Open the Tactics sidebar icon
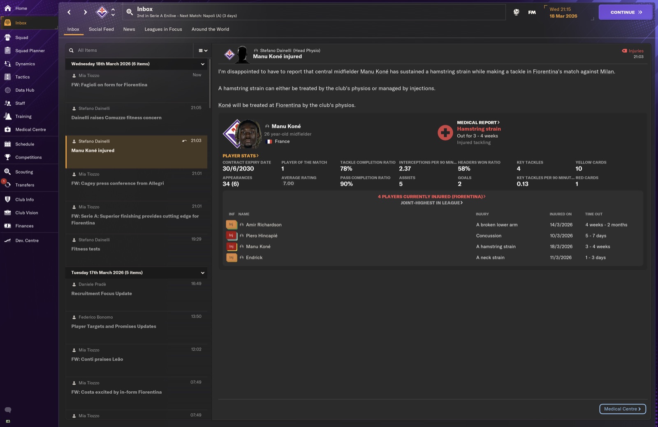 click(8, 77)
